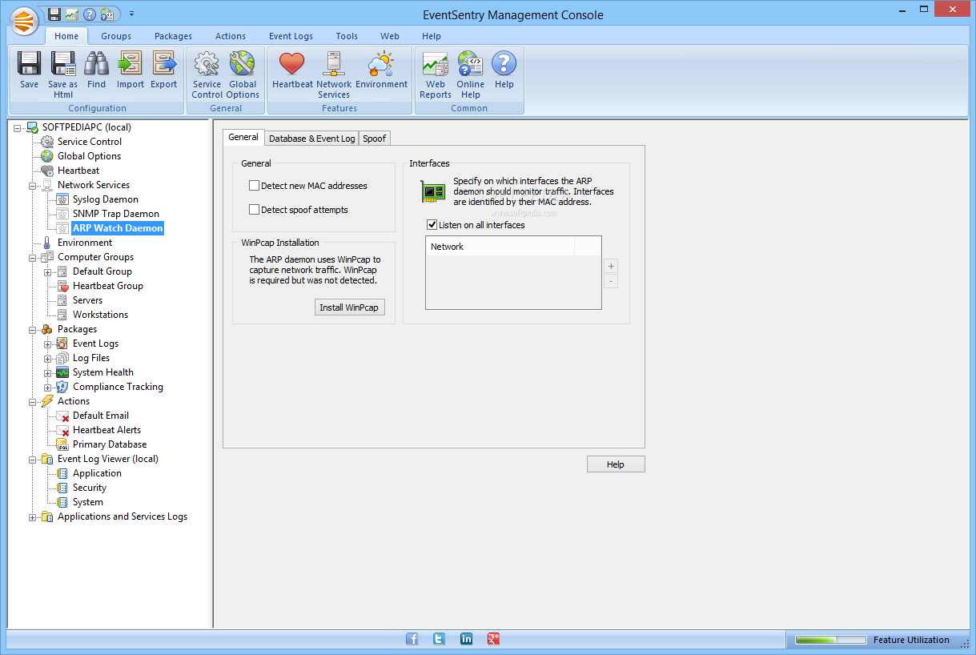The image size is (976, 655).
Task: Click the Heartbeat Alerts tree icon
Action: tap(62, 430)
